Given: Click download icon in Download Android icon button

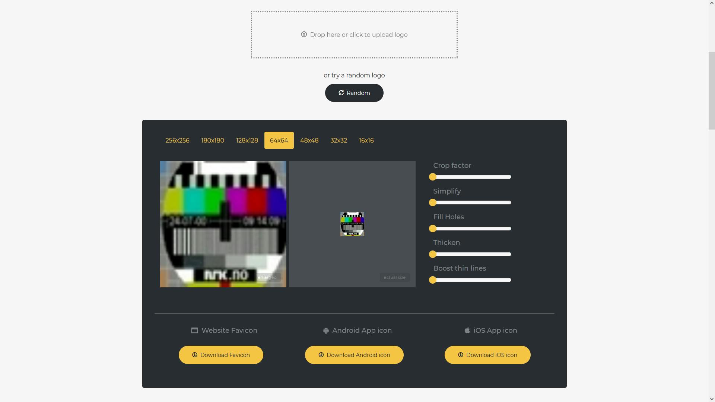Looking at the screenshot, I should (x=321, y=355).
